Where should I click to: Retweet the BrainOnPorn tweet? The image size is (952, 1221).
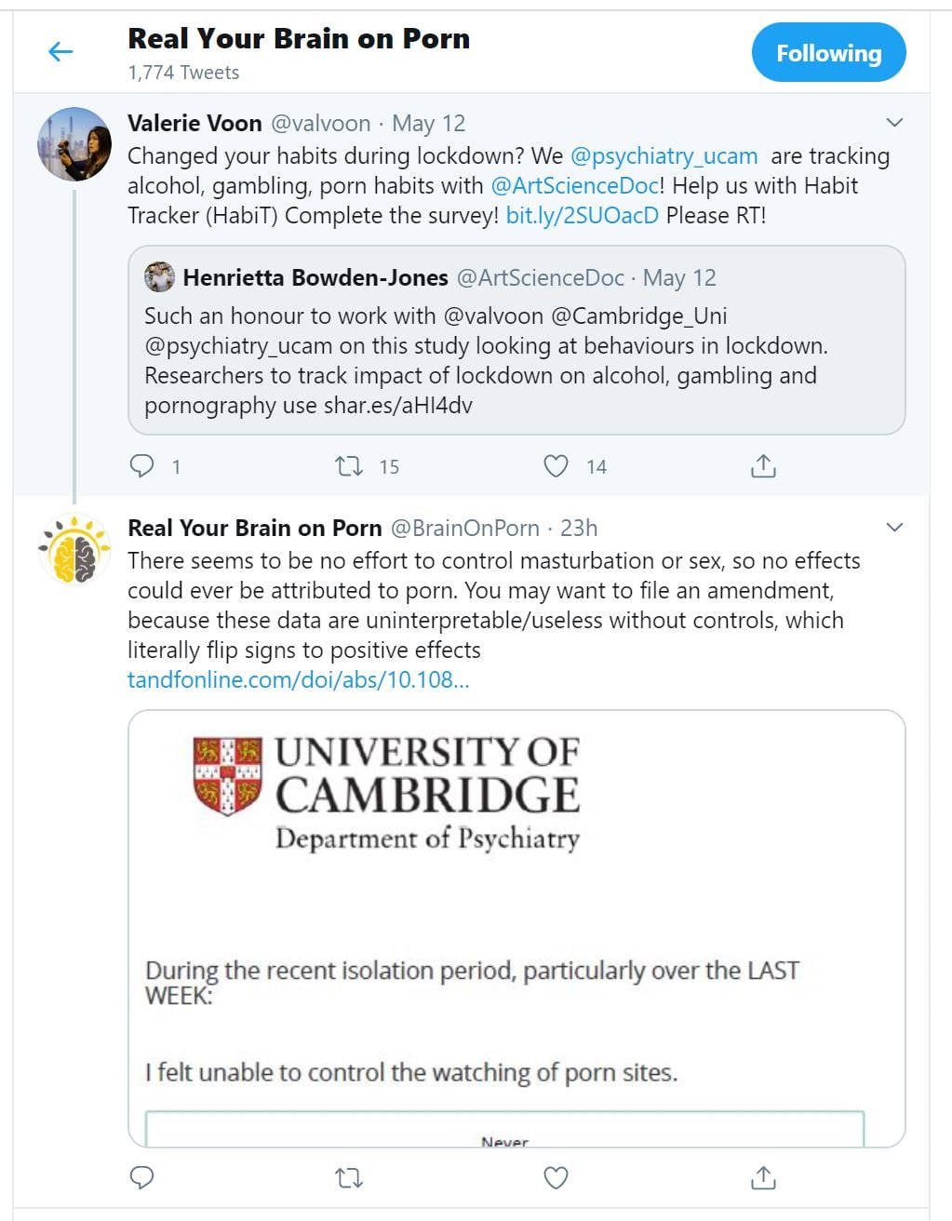tap(349, 1178)
